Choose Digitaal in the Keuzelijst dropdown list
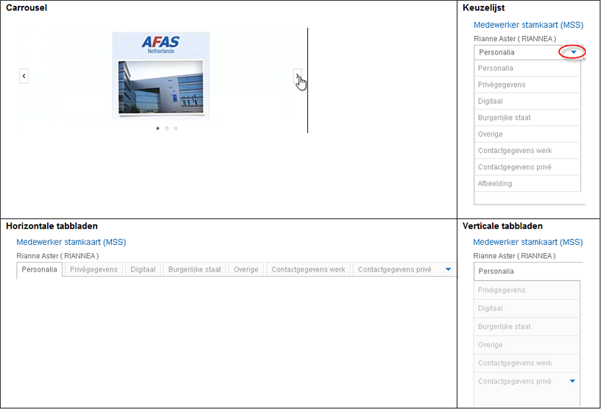The image size is (601, 409). click(527, 101)
